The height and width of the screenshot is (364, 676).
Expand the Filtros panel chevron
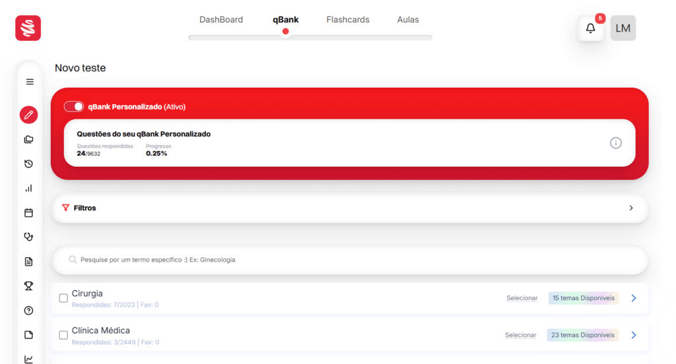(630, 208)
